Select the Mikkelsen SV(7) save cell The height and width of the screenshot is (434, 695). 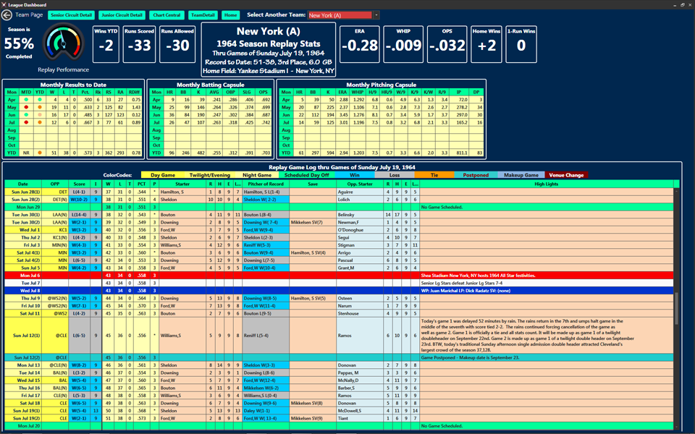pos(313,222)
